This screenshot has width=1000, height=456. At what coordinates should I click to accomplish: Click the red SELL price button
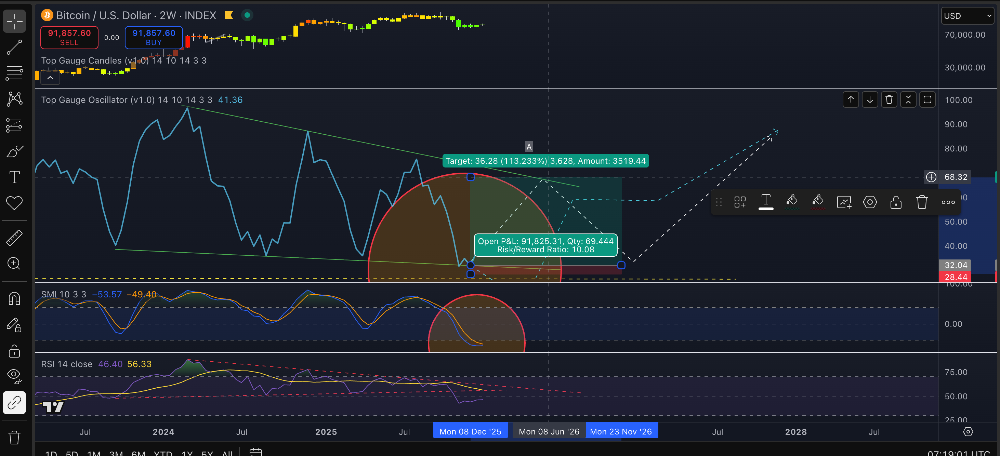tap(69, 38)
